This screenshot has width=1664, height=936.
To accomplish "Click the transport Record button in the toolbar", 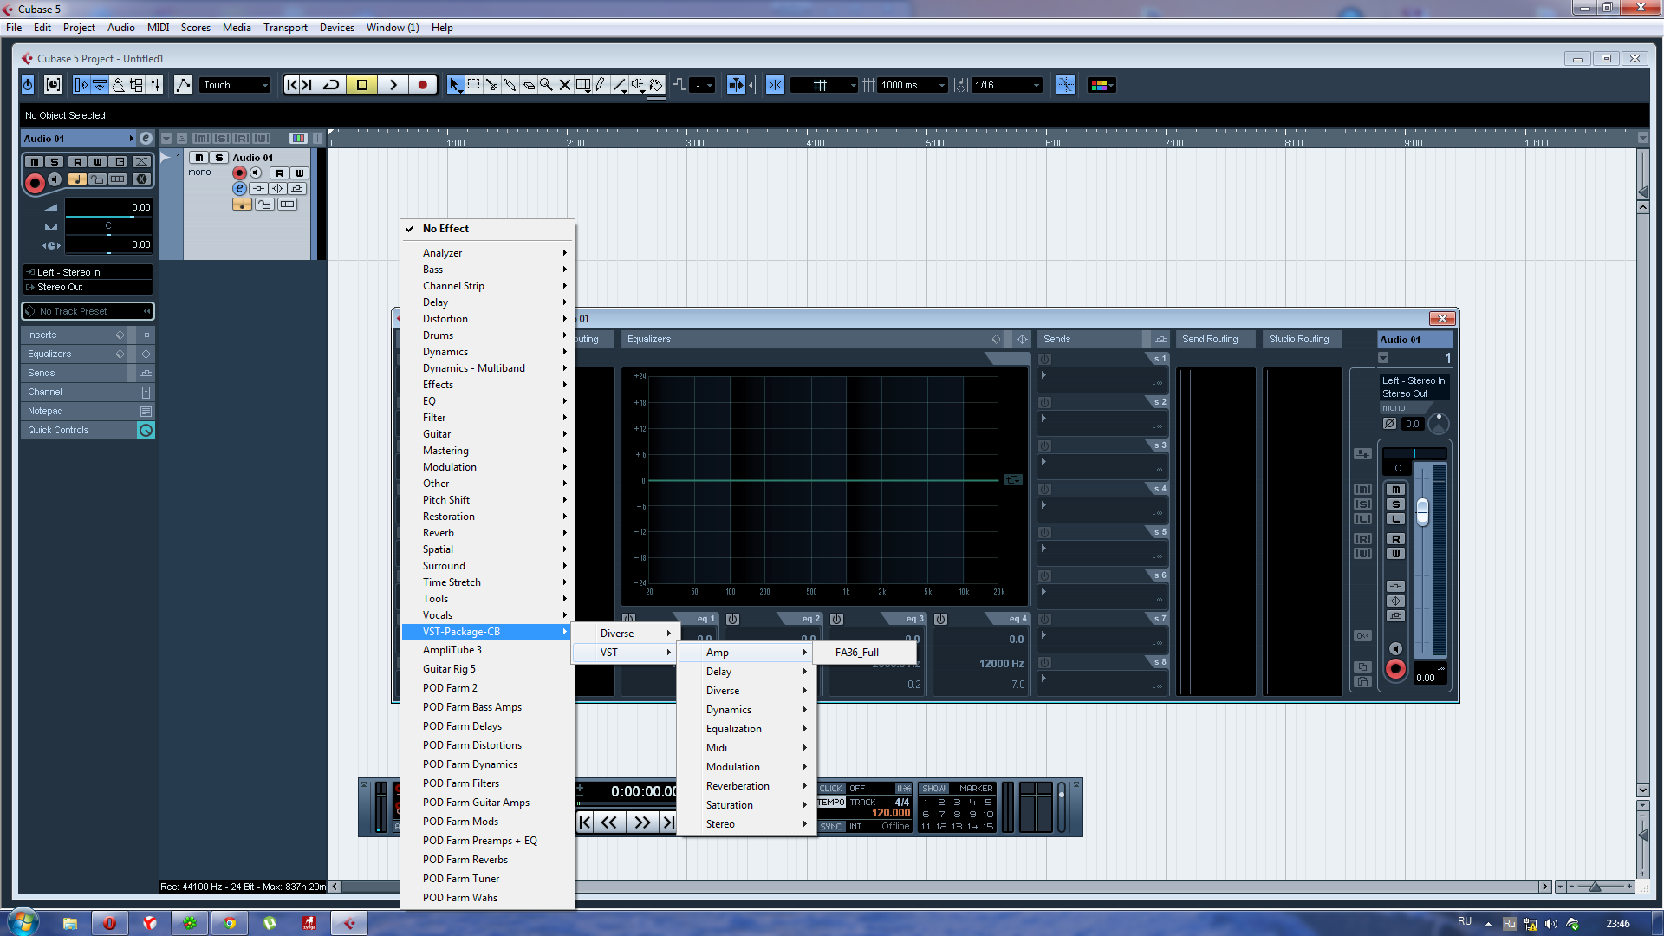I will click(x=422, y=85).
